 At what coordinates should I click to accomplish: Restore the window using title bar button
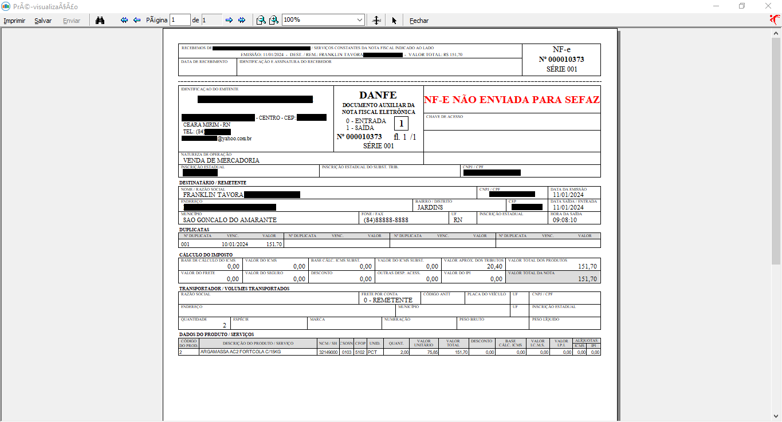pyautogui.click(x=742, y=6)
